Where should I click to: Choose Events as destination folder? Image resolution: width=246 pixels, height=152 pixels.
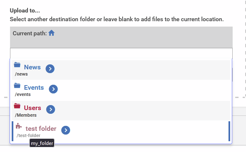[x=34, y=88]
